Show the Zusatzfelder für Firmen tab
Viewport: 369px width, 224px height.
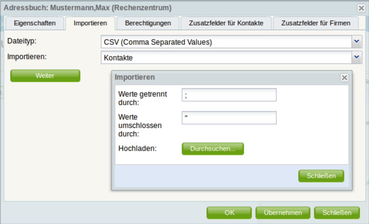click(x=315, y=23)
